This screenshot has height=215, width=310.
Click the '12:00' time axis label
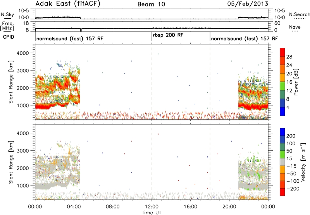pyautogui.click(x=152, y=207)
